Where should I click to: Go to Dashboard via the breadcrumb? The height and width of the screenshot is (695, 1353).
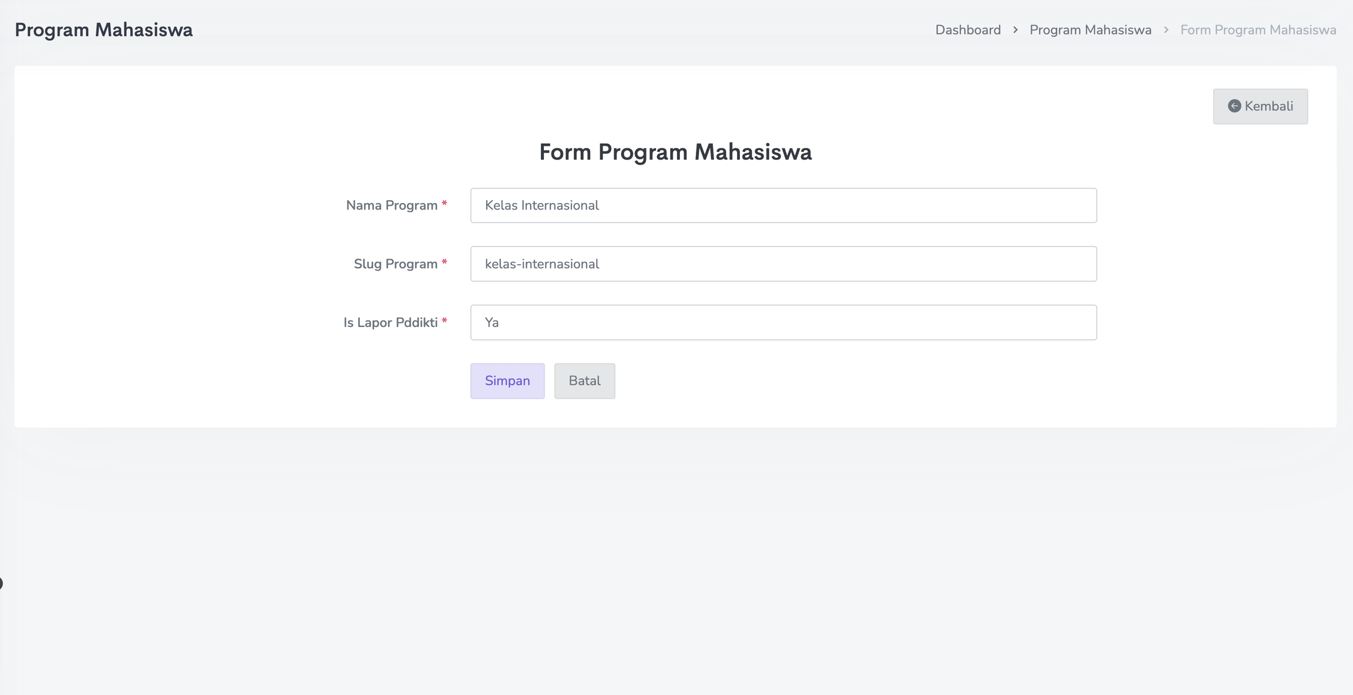pos(968,30)
